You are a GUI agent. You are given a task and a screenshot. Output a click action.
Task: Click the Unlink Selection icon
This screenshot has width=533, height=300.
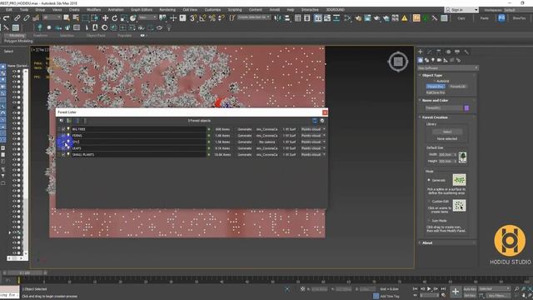(26, 18)
